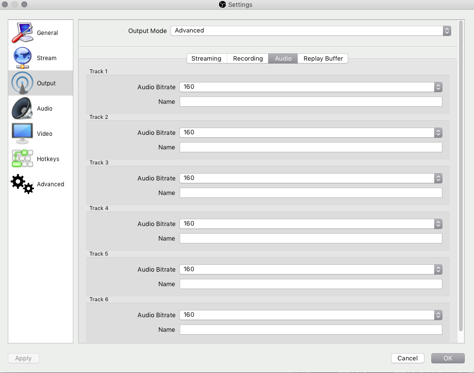Open Track 5 Audio Bitrate dropdown
Viewport: 474px width, 373px height.
tap(311, 269)
